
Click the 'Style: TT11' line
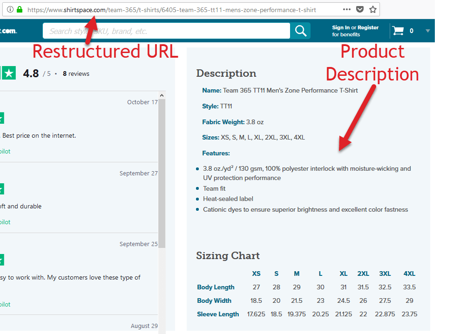[x=217, y=106]
